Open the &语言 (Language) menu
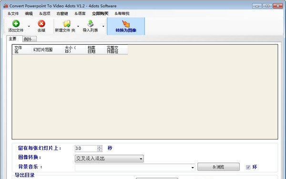The height and width of the screenshot is (179, 286). coord(80,13)
